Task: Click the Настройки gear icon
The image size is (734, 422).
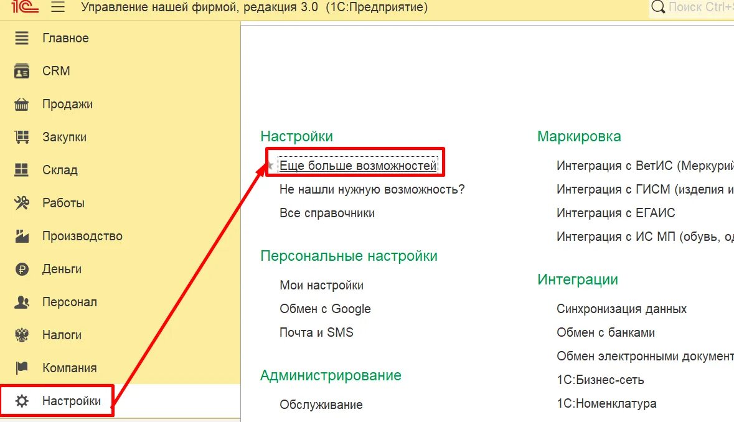Action: click(x=22, y=401)
